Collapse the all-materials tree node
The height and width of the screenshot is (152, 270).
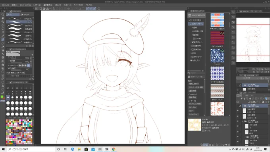coord(189,20)
